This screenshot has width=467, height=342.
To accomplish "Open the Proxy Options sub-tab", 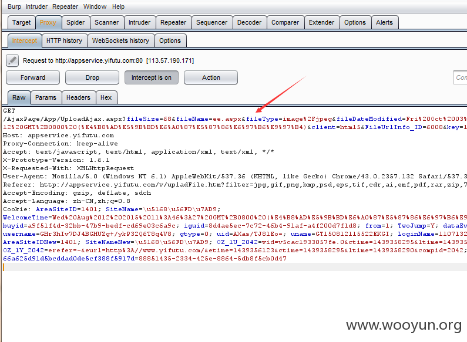I will 170,40.
